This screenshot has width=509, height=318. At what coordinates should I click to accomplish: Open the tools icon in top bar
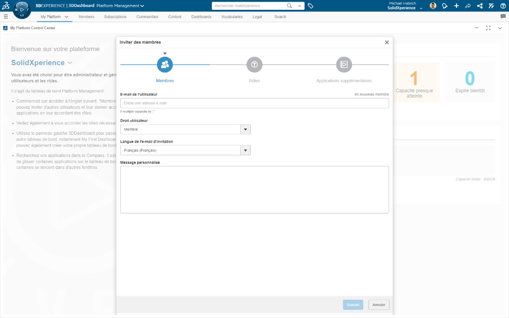click(x=491, y=6)
